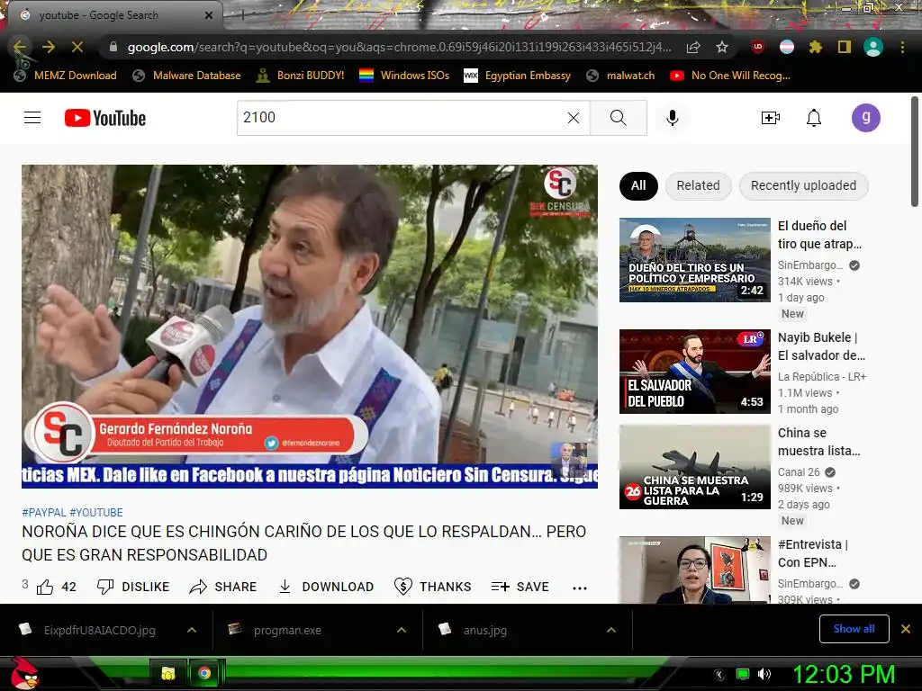Toggle the browser side panel icon
The height and width of the screenshot is (691, 922).
[x=845, y=47]
